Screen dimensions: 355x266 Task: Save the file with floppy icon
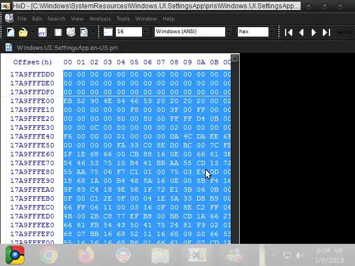(42, 32)
